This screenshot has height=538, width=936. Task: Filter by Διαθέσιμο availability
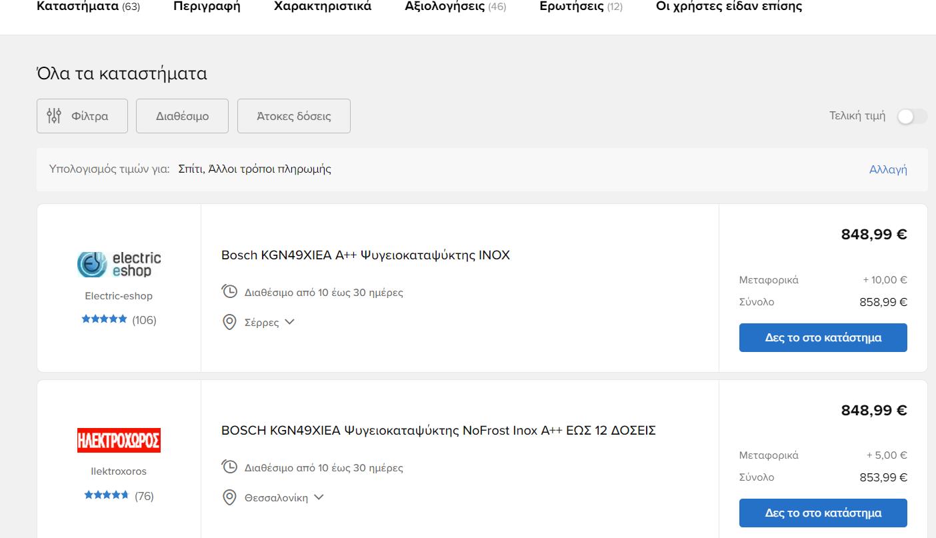(x=182, y=116)
